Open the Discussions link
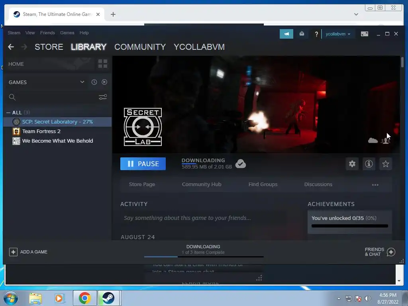This screenshot has height=306, width=408. 318,184
